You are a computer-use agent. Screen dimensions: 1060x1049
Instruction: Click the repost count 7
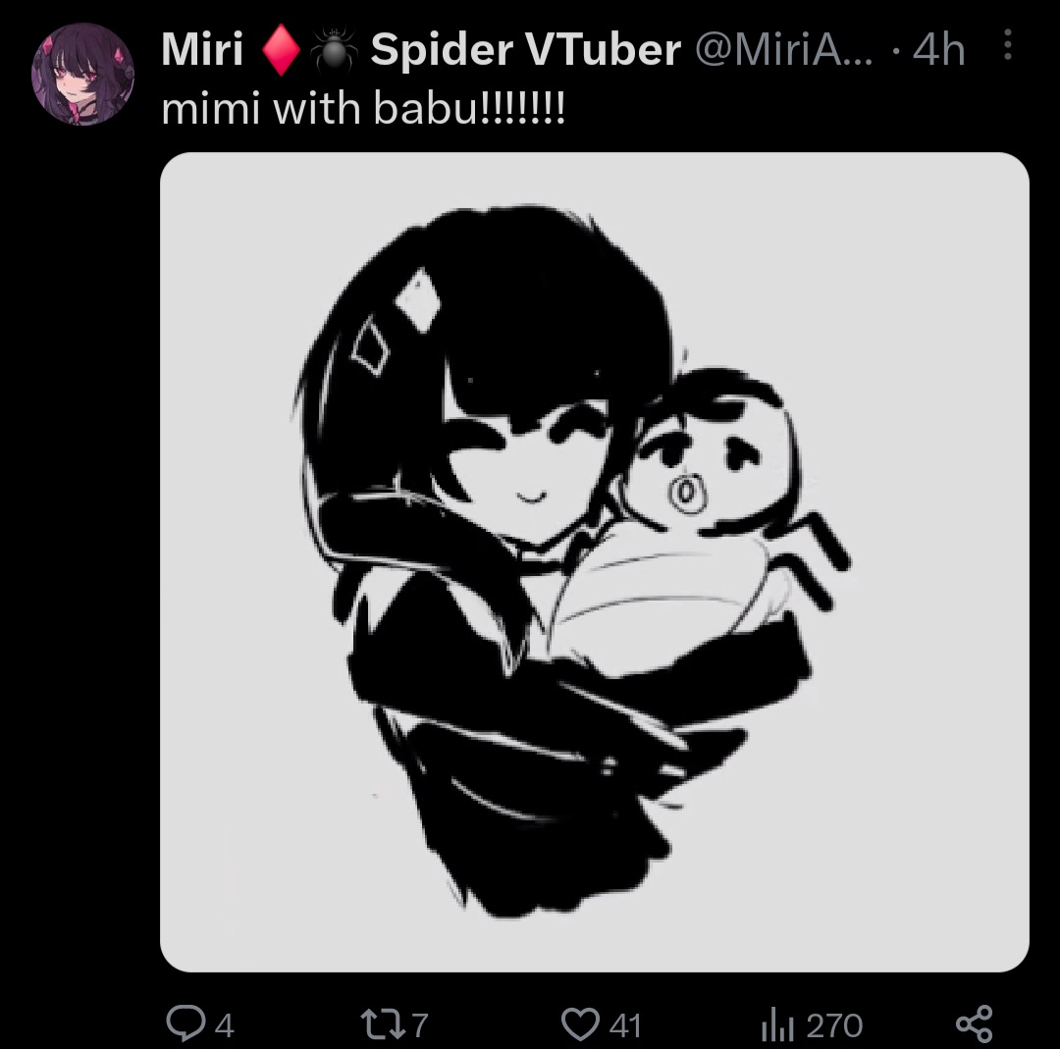click(420, 1026)
